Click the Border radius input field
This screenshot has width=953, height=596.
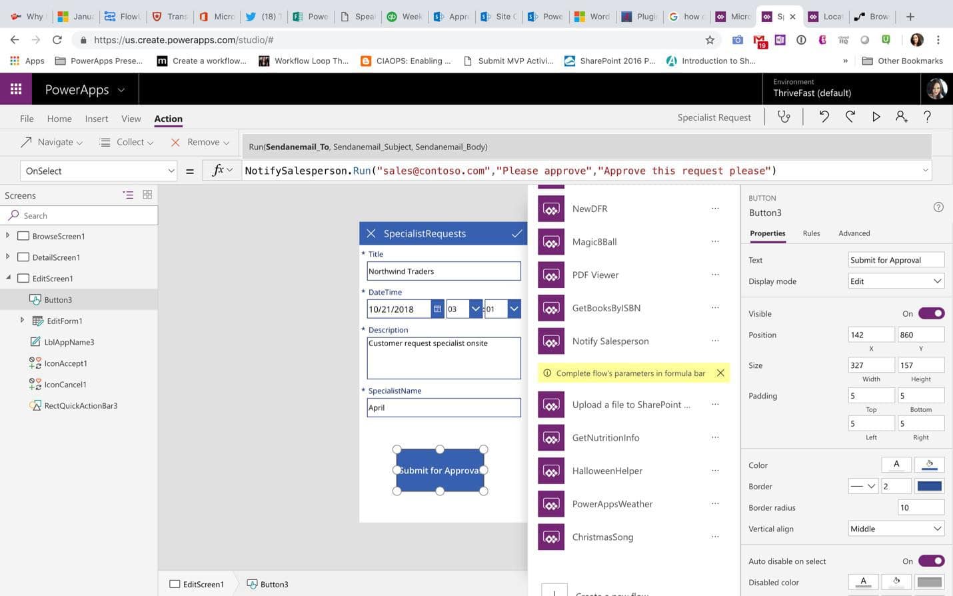click(x=921, y=507)
